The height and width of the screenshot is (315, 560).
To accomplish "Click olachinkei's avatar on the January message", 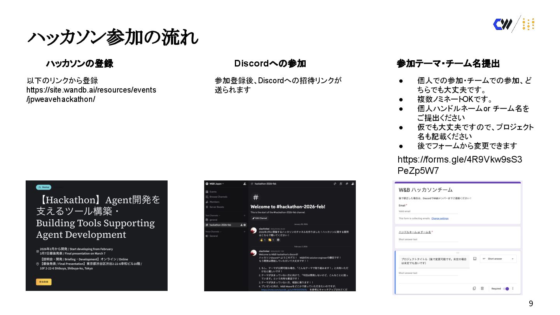I will point(254,230).
